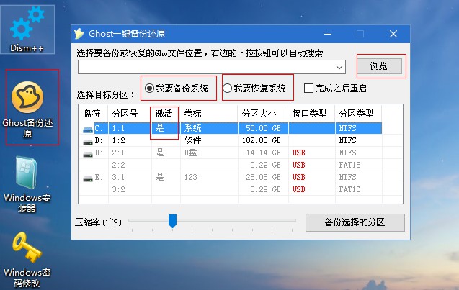The height and width of the screenshot is (290, 459).
Task: Click the 14.14 GB size cell
Action: point(263,153)
